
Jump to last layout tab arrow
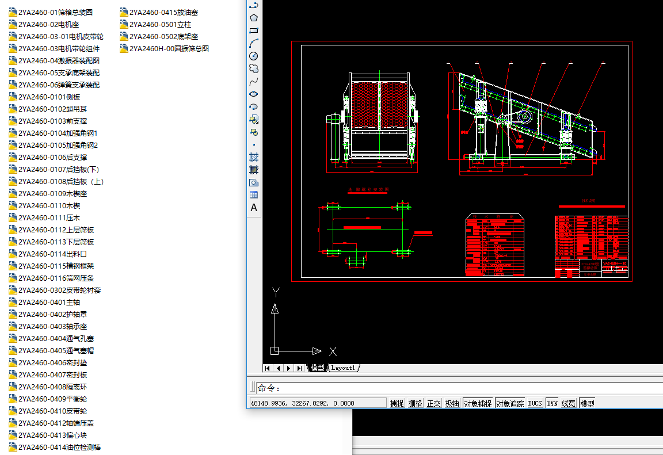(299, 368)
